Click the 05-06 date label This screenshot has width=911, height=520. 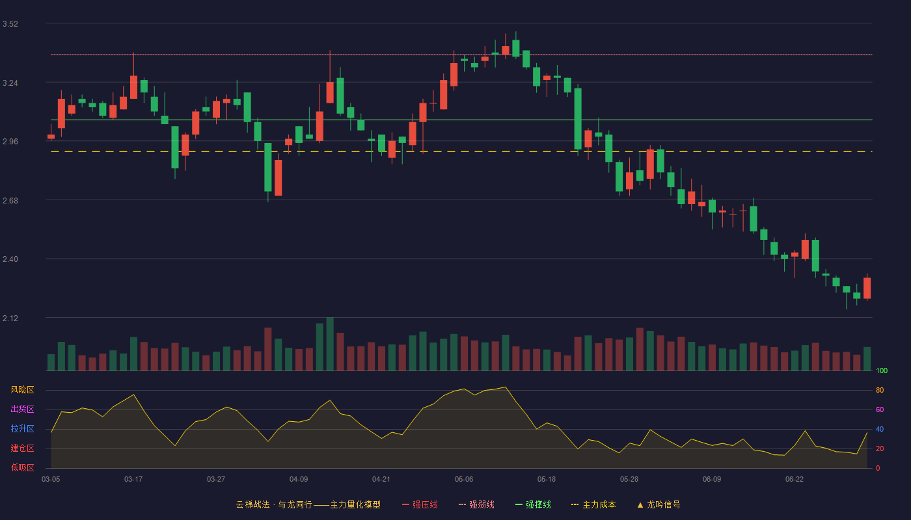[464, 479]
